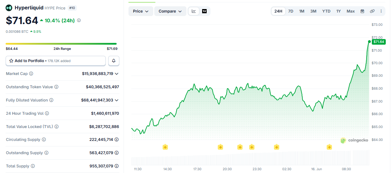Viewport: 391px width, 173px height.
Task: Show 24 Hour Trading Vol info tooltip
Action: [x=47, y=113]
